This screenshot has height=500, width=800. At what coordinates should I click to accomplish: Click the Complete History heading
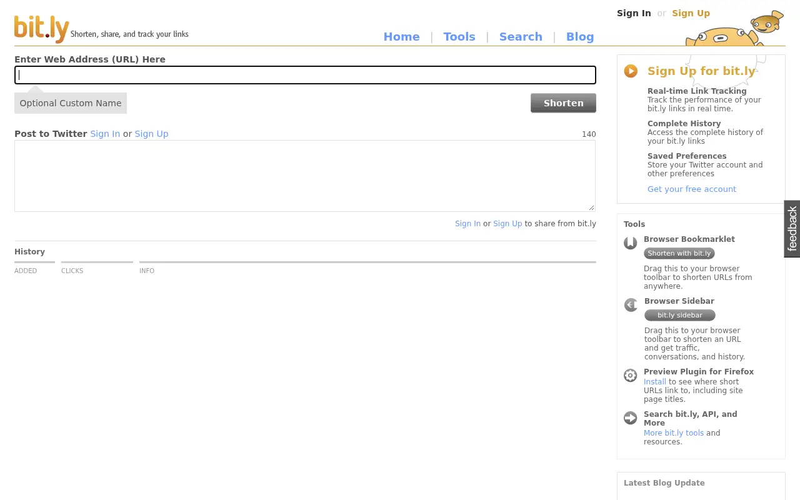[x=684, y=124]
